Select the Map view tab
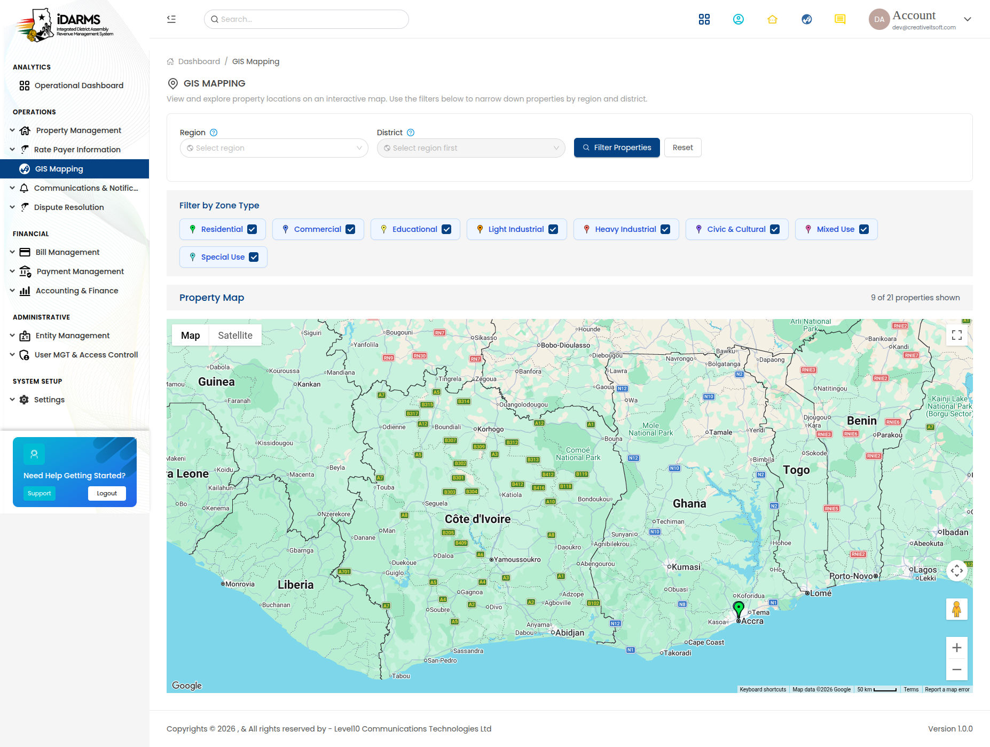 190,335
